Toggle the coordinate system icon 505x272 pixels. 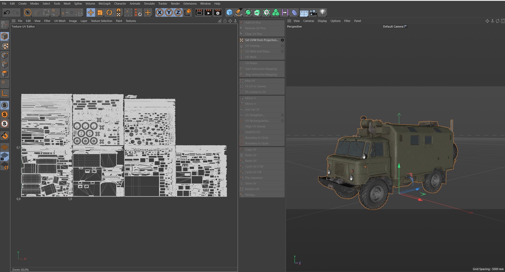click(188, 12)
